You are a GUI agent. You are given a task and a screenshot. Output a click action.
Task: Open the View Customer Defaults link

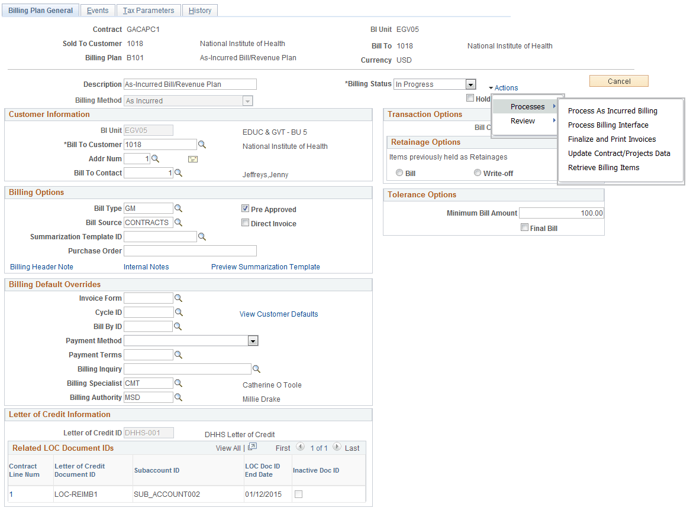[x=278, y=314]
